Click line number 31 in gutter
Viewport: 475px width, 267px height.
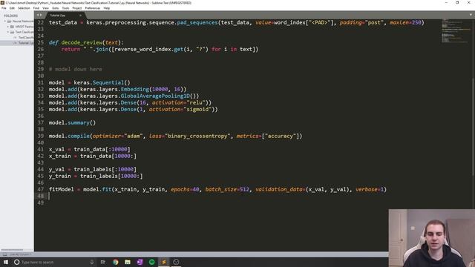tap(41, 82)
